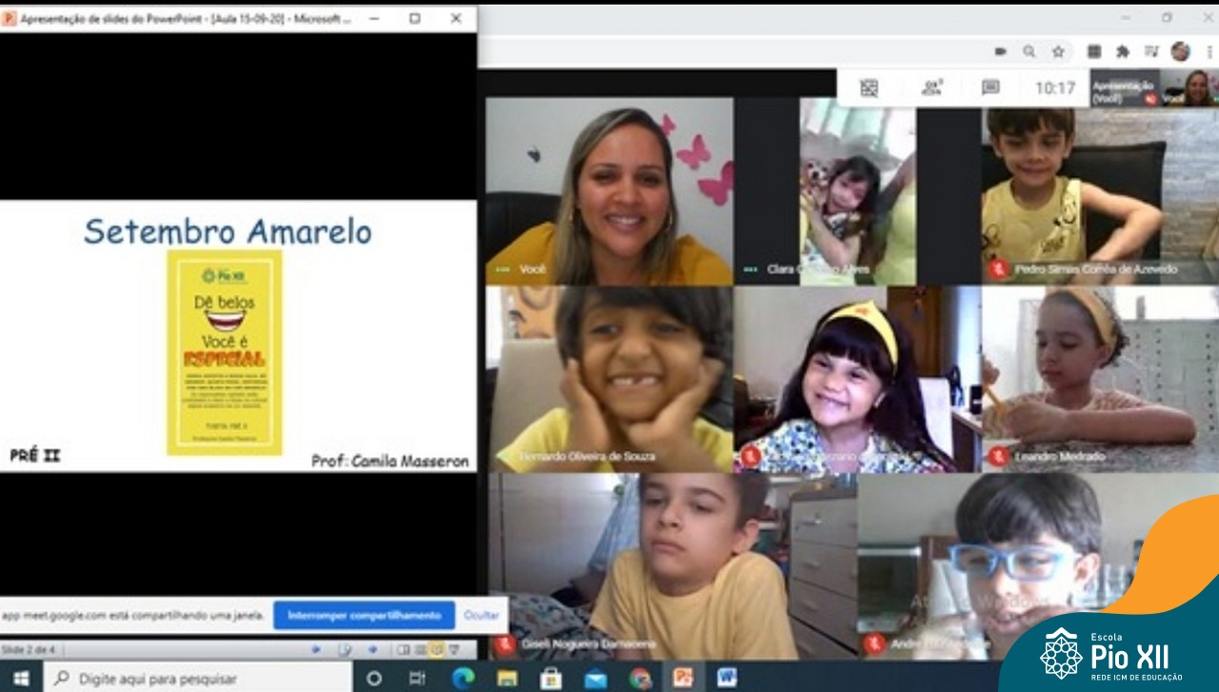Select the Apresentação (Você) thumbnail
The image size is (1219, 692).
point(1125,89)
